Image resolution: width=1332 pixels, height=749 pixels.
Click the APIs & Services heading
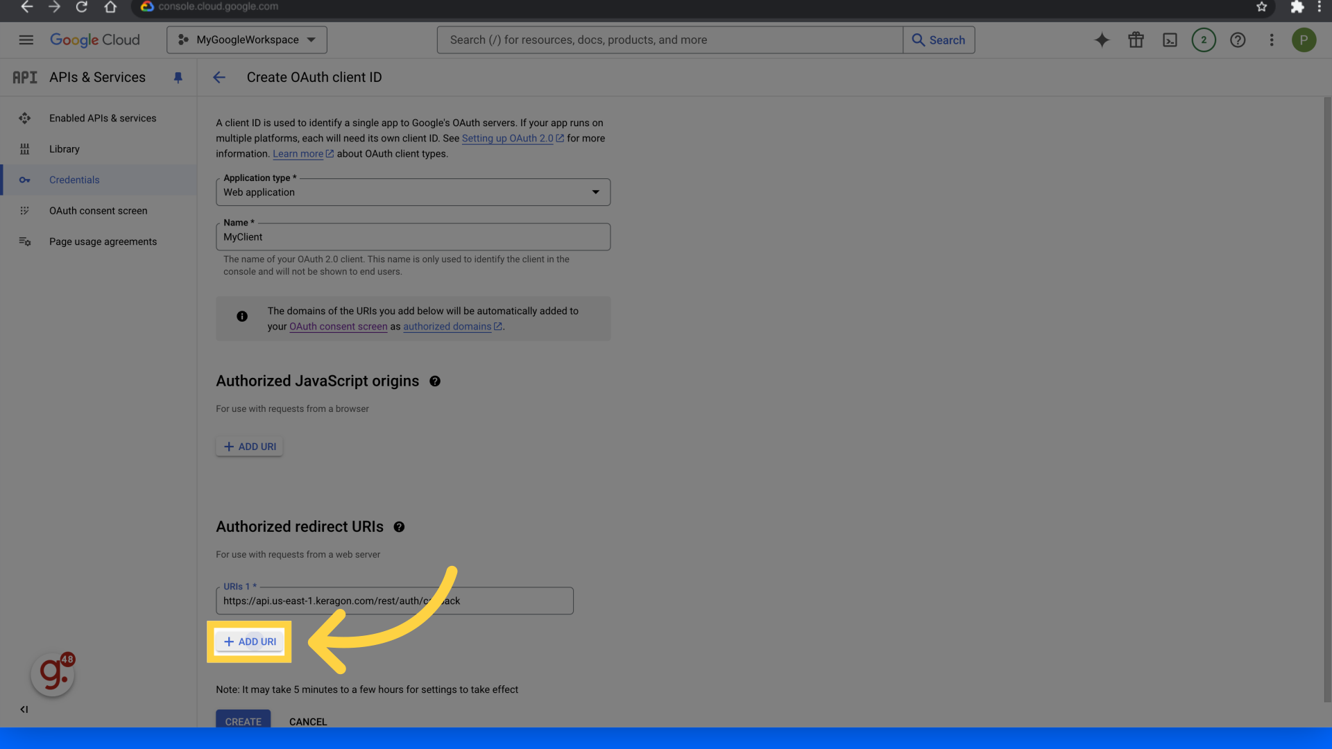click(x=97, y=78)
